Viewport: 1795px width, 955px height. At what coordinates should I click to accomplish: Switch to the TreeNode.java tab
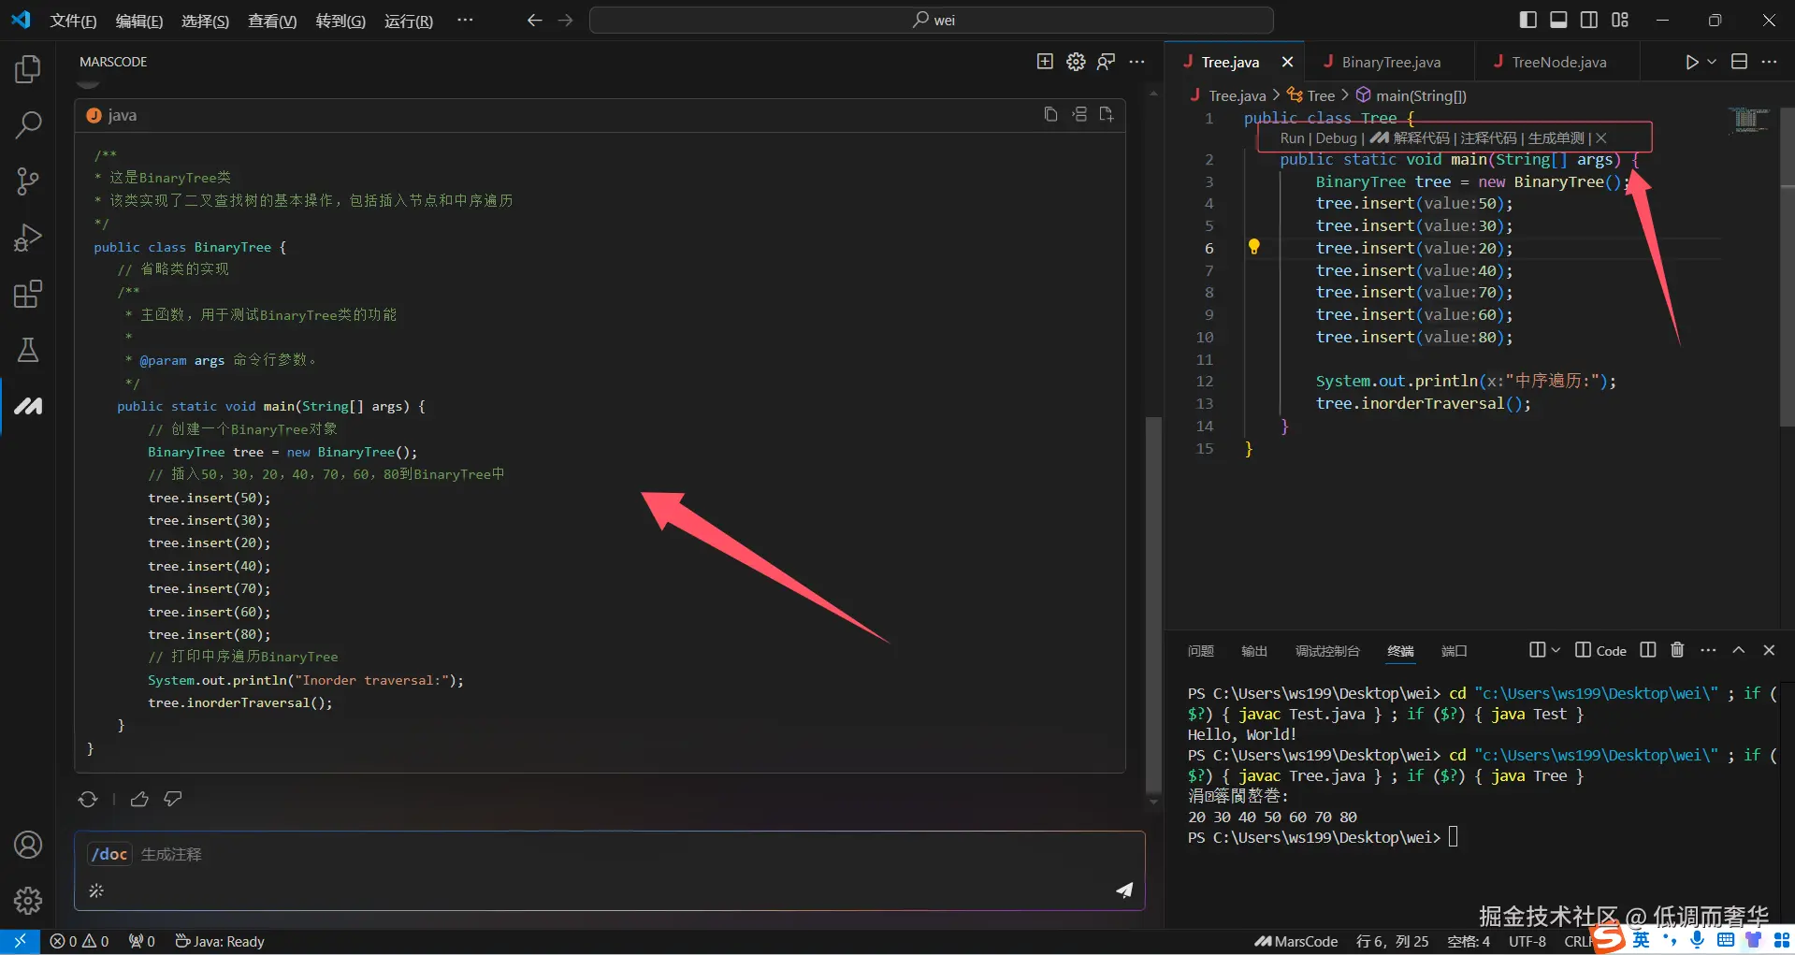1557,62
